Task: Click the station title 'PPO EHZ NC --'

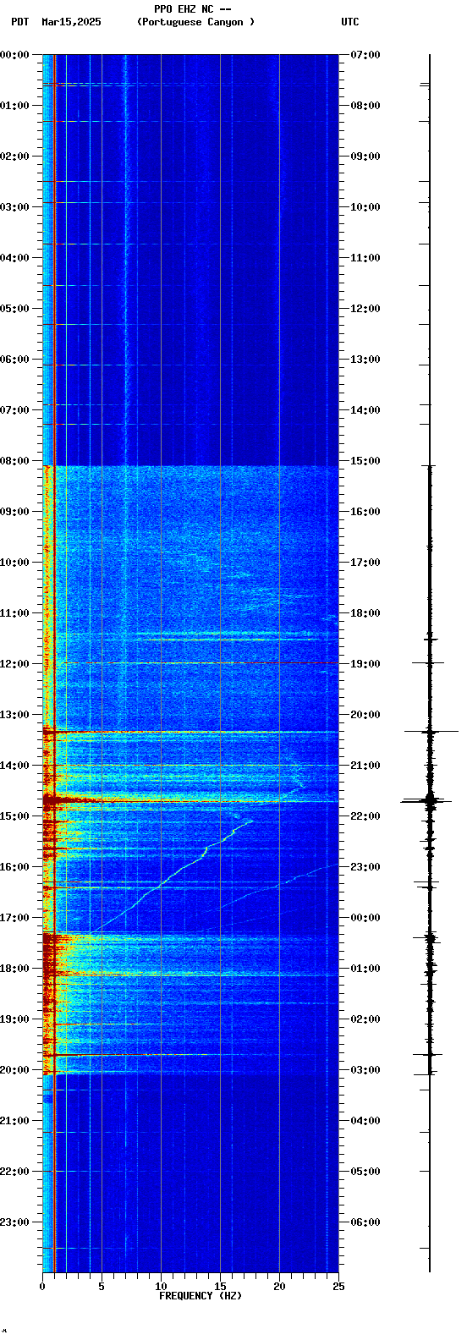Action: pyautogui.click(x=193, y=9)
